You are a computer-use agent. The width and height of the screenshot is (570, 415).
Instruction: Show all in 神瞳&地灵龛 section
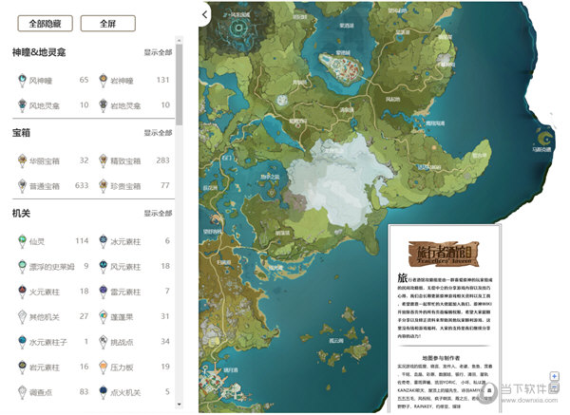point(158,52)
